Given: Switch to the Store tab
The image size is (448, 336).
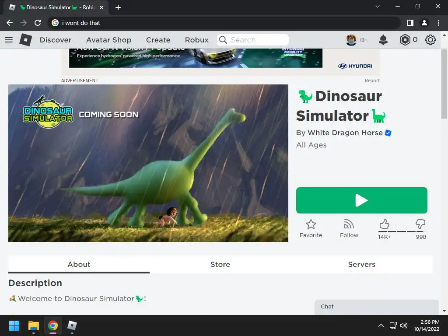Looking at the screenshot, I should [x=220, y=264].
